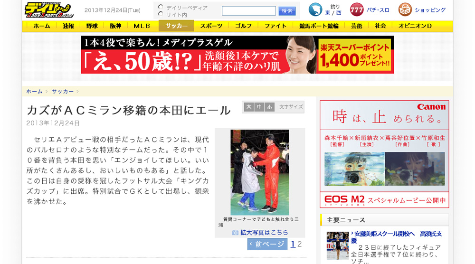475x264 pixels.
Task: Set font size to small (小)
Action: coord(270,107)
